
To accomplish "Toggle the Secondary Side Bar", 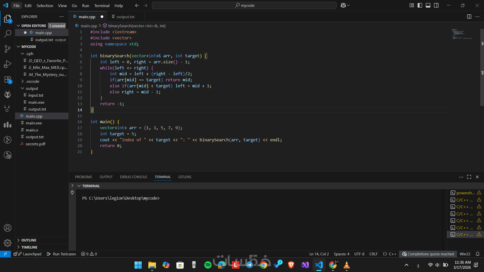I will (x=436, y=5).
